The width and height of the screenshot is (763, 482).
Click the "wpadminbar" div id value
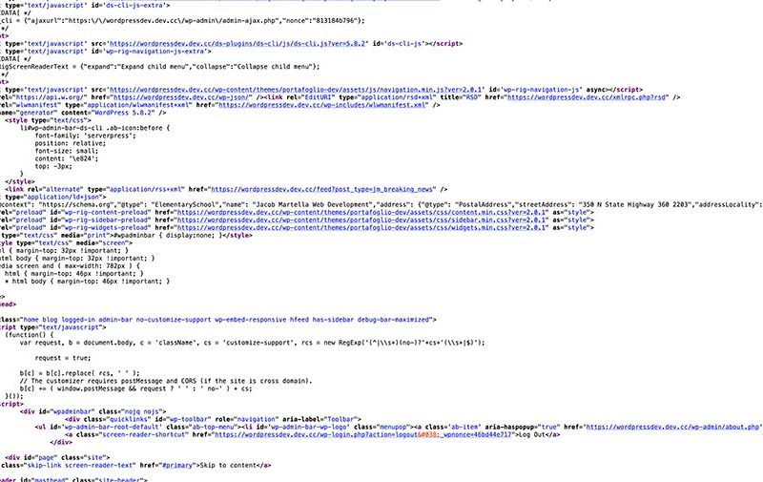pyautogui.click(x=72, y=412)
